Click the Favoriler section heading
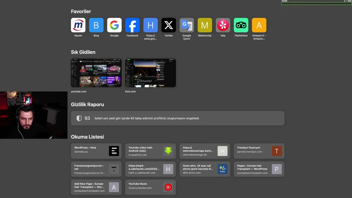The image size is (352, 198). (x=81, y=12)
